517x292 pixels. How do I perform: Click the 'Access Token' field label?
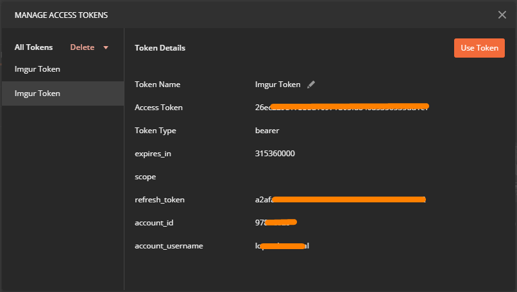tap(158, 108)
